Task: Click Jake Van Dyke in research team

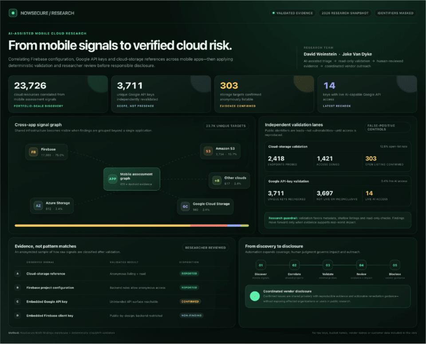Action: pyautogui.click(x=357, y=54)
